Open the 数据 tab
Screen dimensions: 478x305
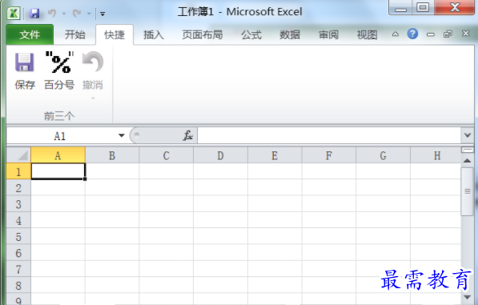pos(290,34)
